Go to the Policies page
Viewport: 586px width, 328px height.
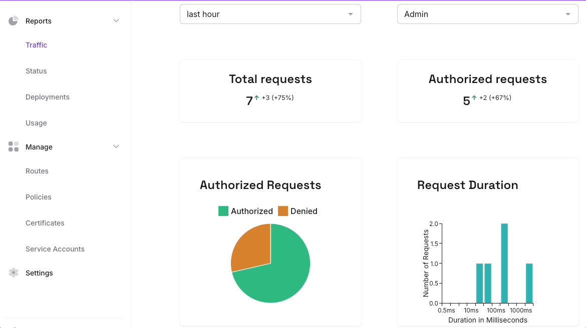[x=39, y=196]
